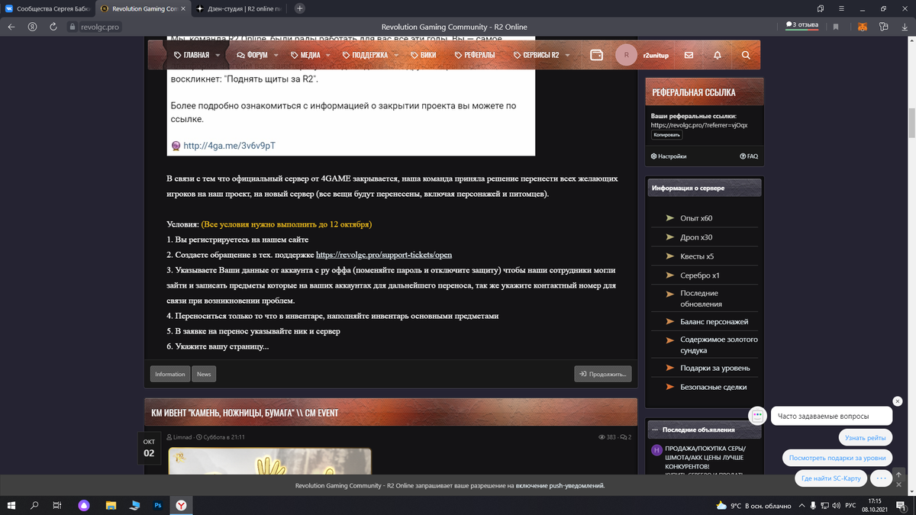Click Yandex account icon beside back arrow
916x515 pixels.
pos(32,26)
